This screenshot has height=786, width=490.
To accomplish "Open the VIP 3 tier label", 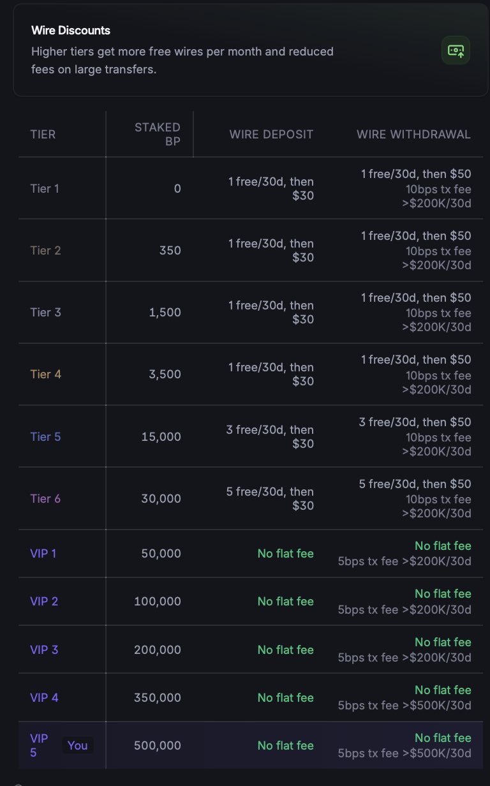I will click(x=44, y=649).
